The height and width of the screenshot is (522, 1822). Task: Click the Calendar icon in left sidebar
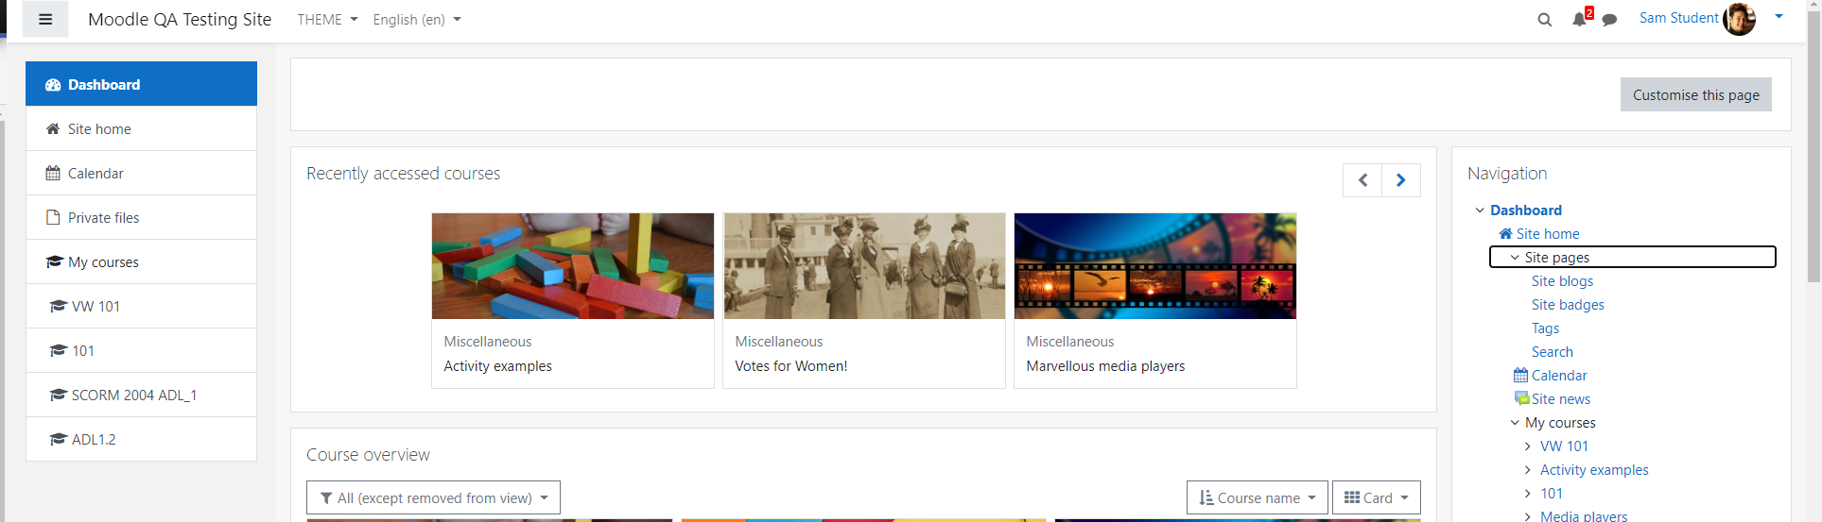point(53,174)
